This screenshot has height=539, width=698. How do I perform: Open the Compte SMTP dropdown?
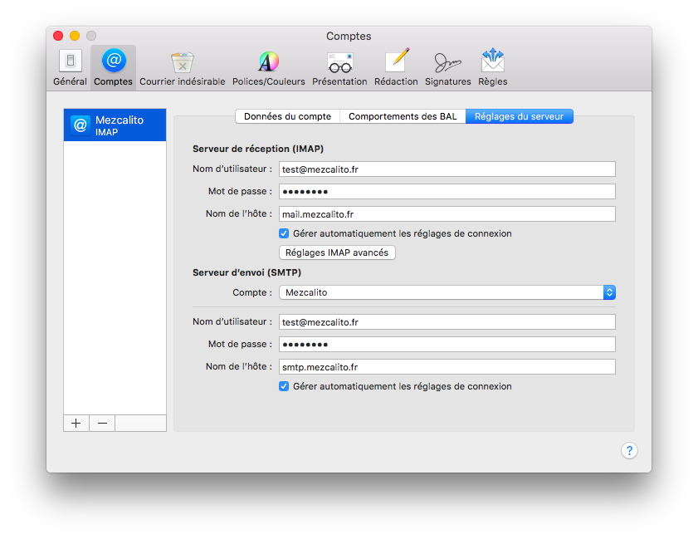click(x=610, y=292)
